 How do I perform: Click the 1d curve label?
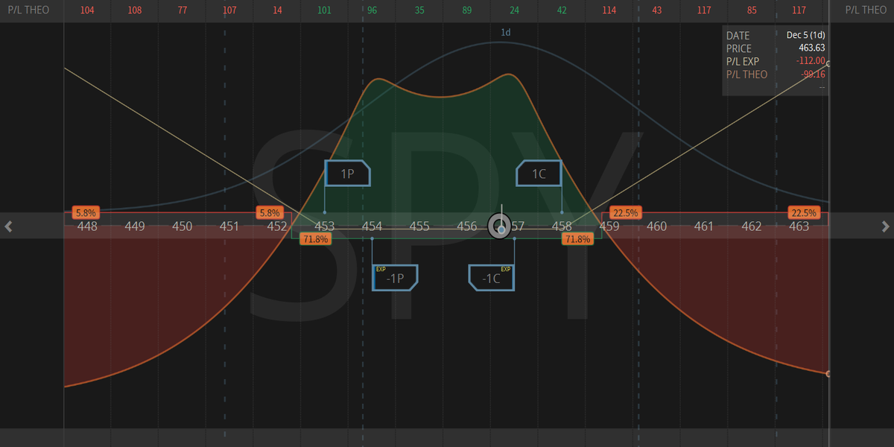[506, 33]
